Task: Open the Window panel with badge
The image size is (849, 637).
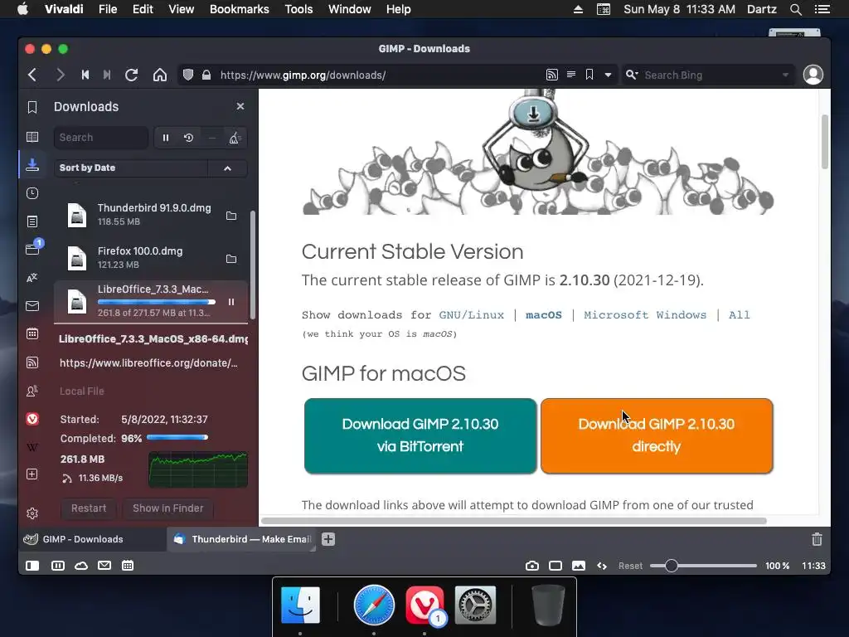Action: click(x=32, y=249)
